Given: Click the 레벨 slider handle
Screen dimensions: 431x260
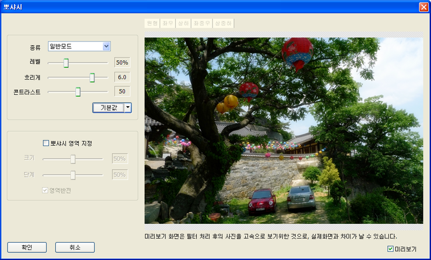Looking at the screenshot, I should (66, 62).
